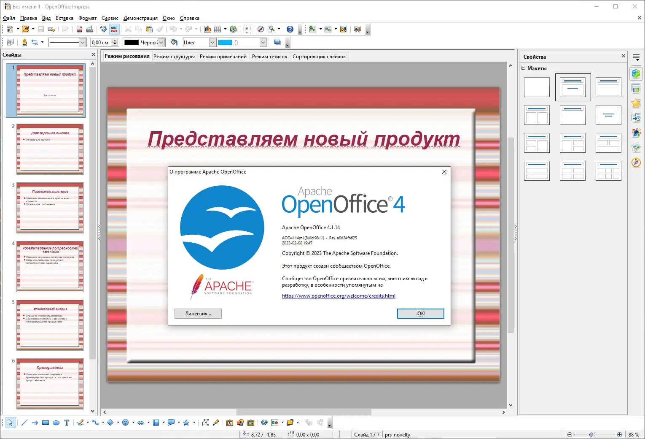Start the slide show from the toolbar

coord(357,29)
